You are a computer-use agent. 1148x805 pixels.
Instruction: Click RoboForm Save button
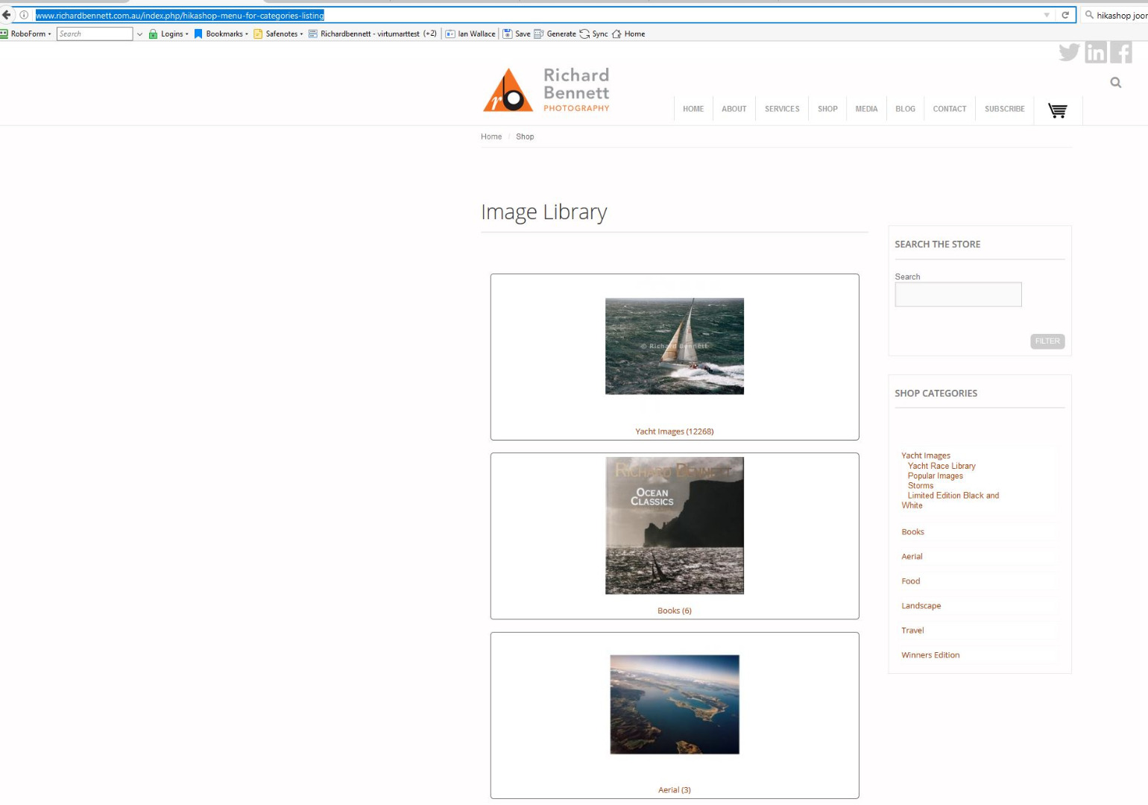(x=517, y=34)
